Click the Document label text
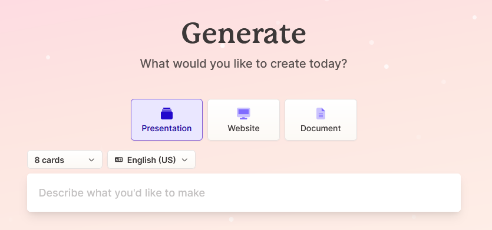This screenshot has height=230, width=492. pos(321,128)
